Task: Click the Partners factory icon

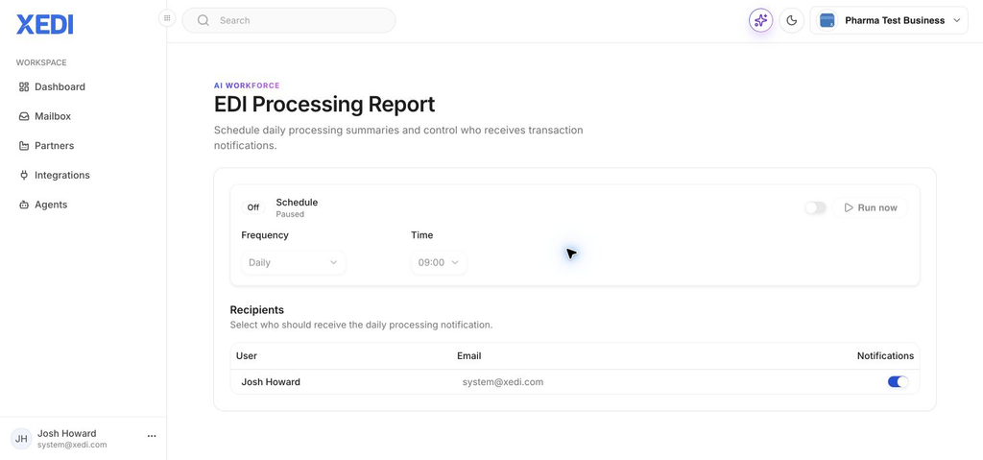Action: pos(24,146)
